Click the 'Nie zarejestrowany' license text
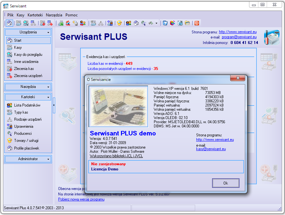The height and width of the screenshot is (215, 285). pyautogui.click(x=108, y=164)
